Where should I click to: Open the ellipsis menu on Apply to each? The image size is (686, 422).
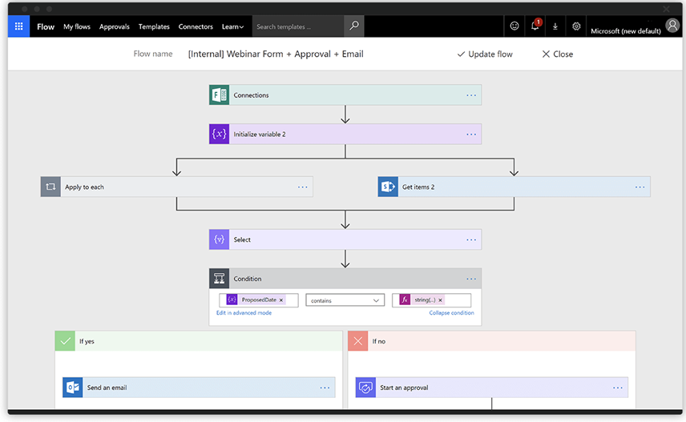click(x=303, y=187)
